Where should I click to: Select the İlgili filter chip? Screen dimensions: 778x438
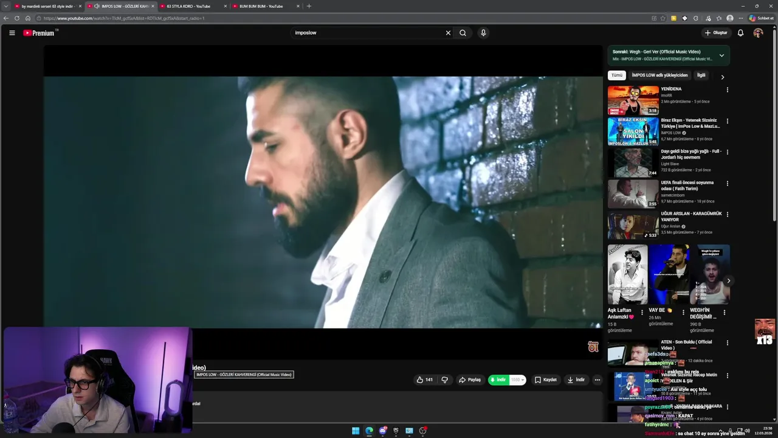click(701, 75)
